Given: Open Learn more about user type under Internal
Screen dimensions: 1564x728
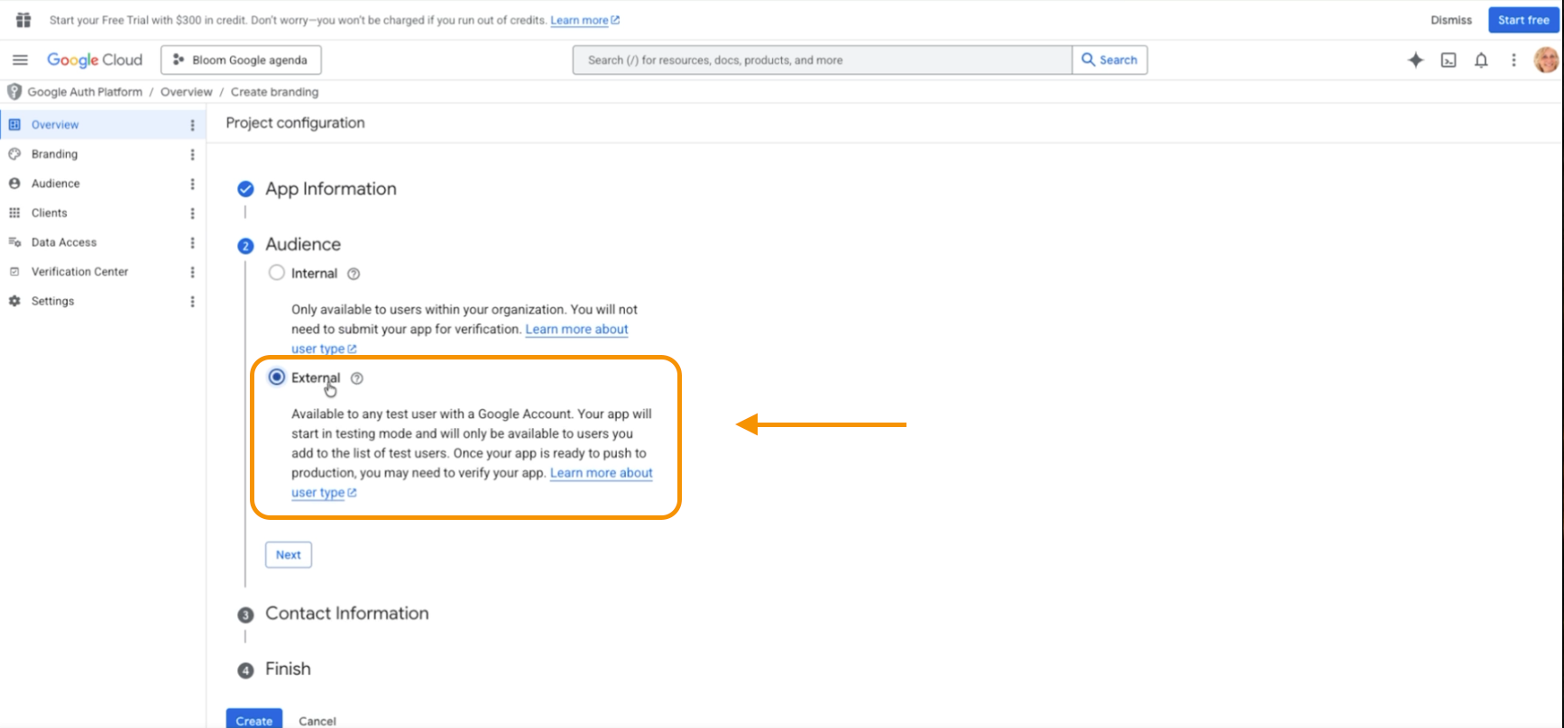Looking at the screenshot, I should pos(577,330).
